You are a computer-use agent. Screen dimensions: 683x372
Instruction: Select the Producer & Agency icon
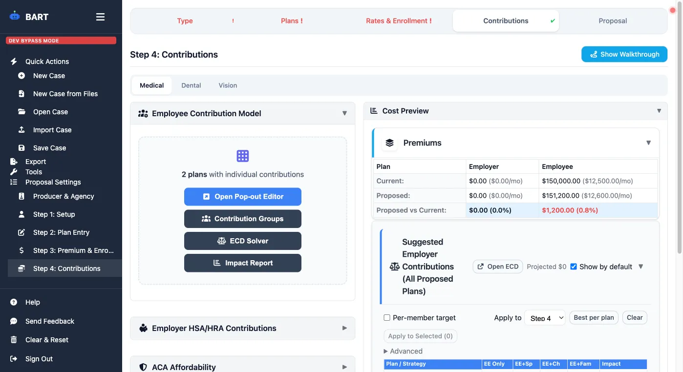click(21, 196)
